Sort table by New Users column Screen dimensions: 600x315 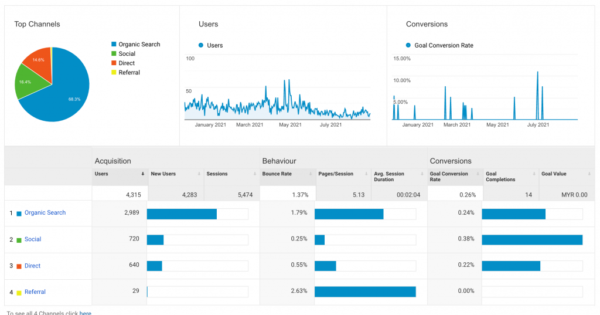(x=164, y=174)
